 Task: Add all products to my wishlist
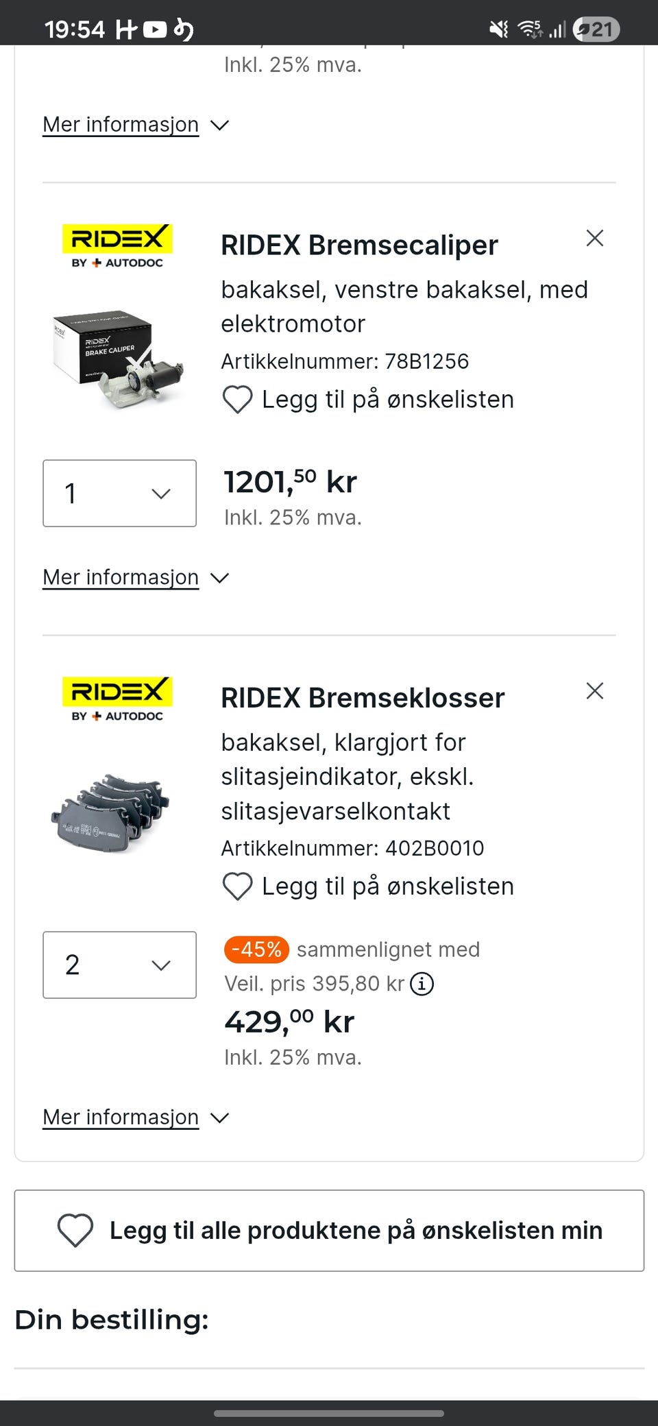tap(356, 1231)
